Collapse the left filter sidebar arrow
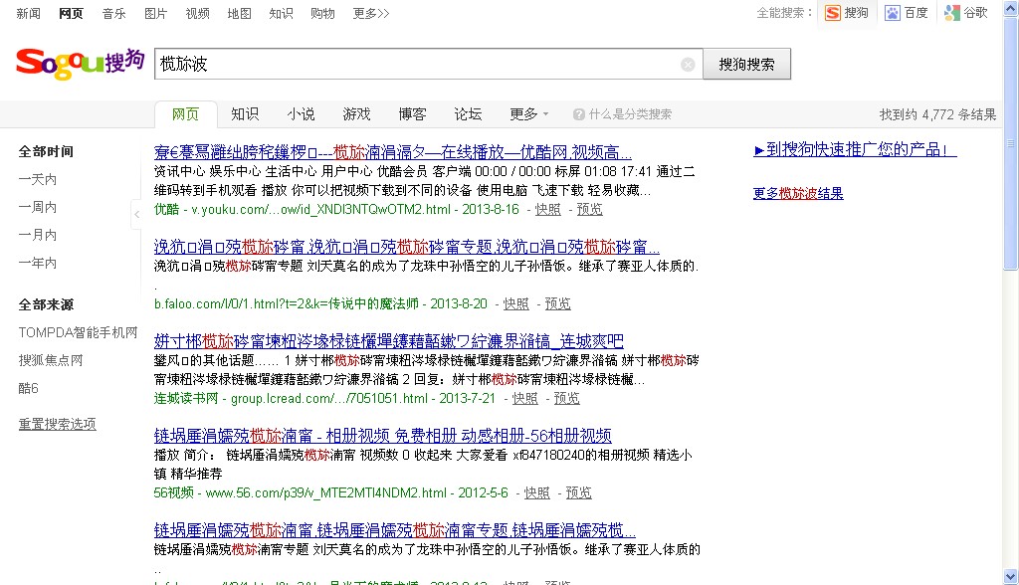1019x585 pixels. pos(136,214)
